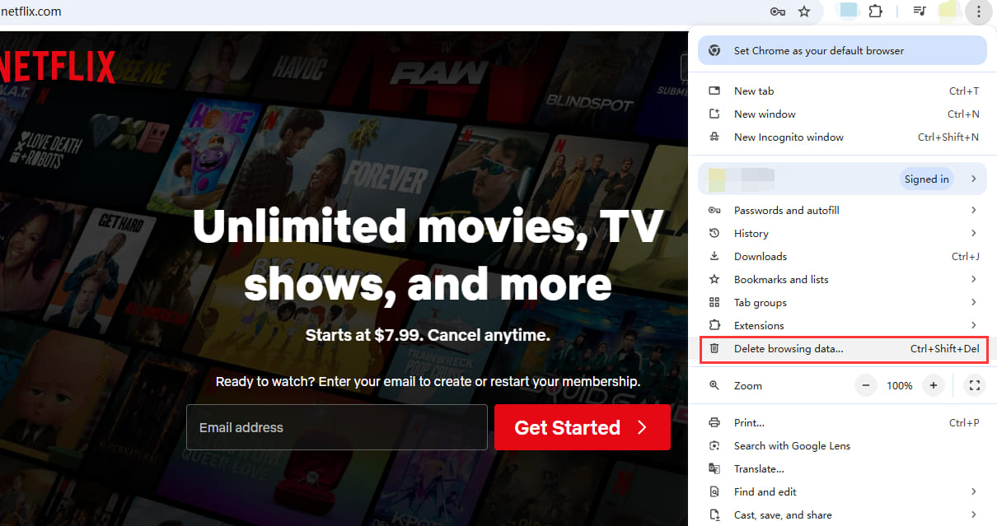997x526 pixels.
Task: Expand the Signed in profile chevron
Action: pyautogui.click(x=973, y=179)
